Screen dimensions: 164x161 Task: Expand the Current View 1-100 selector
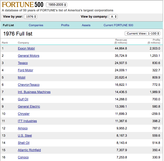[x=142, y=33]
